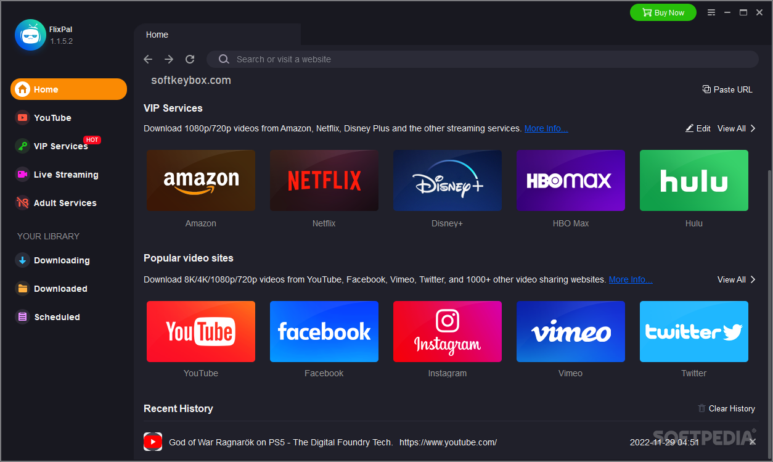This screenshot has height=462, width=773.
Task: Click the green Buy Now button
Action: tap(663, 12)
